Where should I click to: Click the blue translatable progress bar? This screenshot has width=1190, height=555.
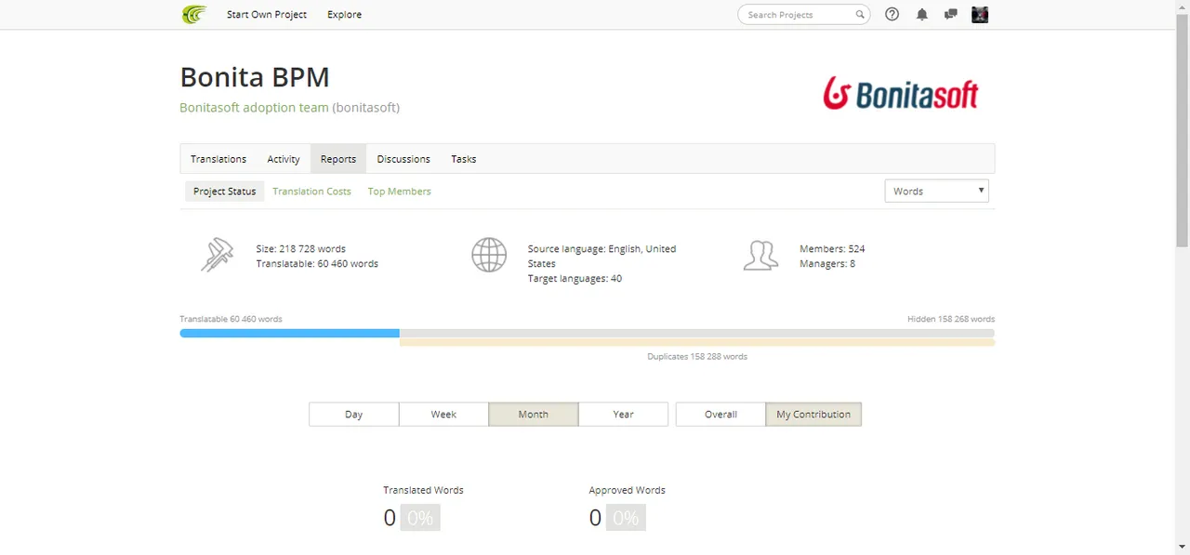click(x=289, y=333)
